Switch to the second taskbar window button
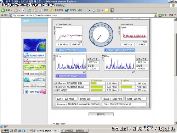This screenshot has height=133, width=177. click(74, 131)
